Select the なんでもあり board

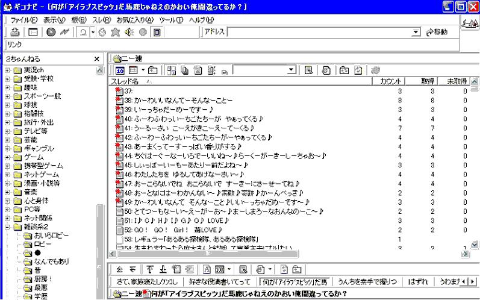click(x=51, y=261)
